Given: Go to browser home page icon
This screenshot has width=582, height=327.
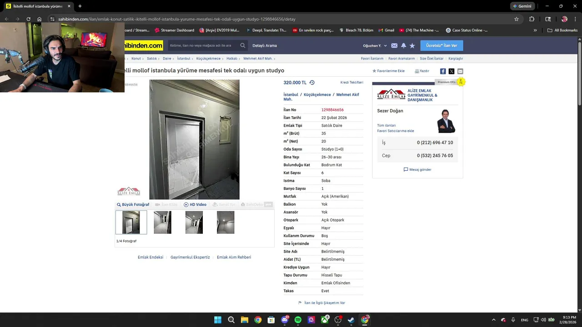Looking at the screenshot, I should (x=40, y=19).
